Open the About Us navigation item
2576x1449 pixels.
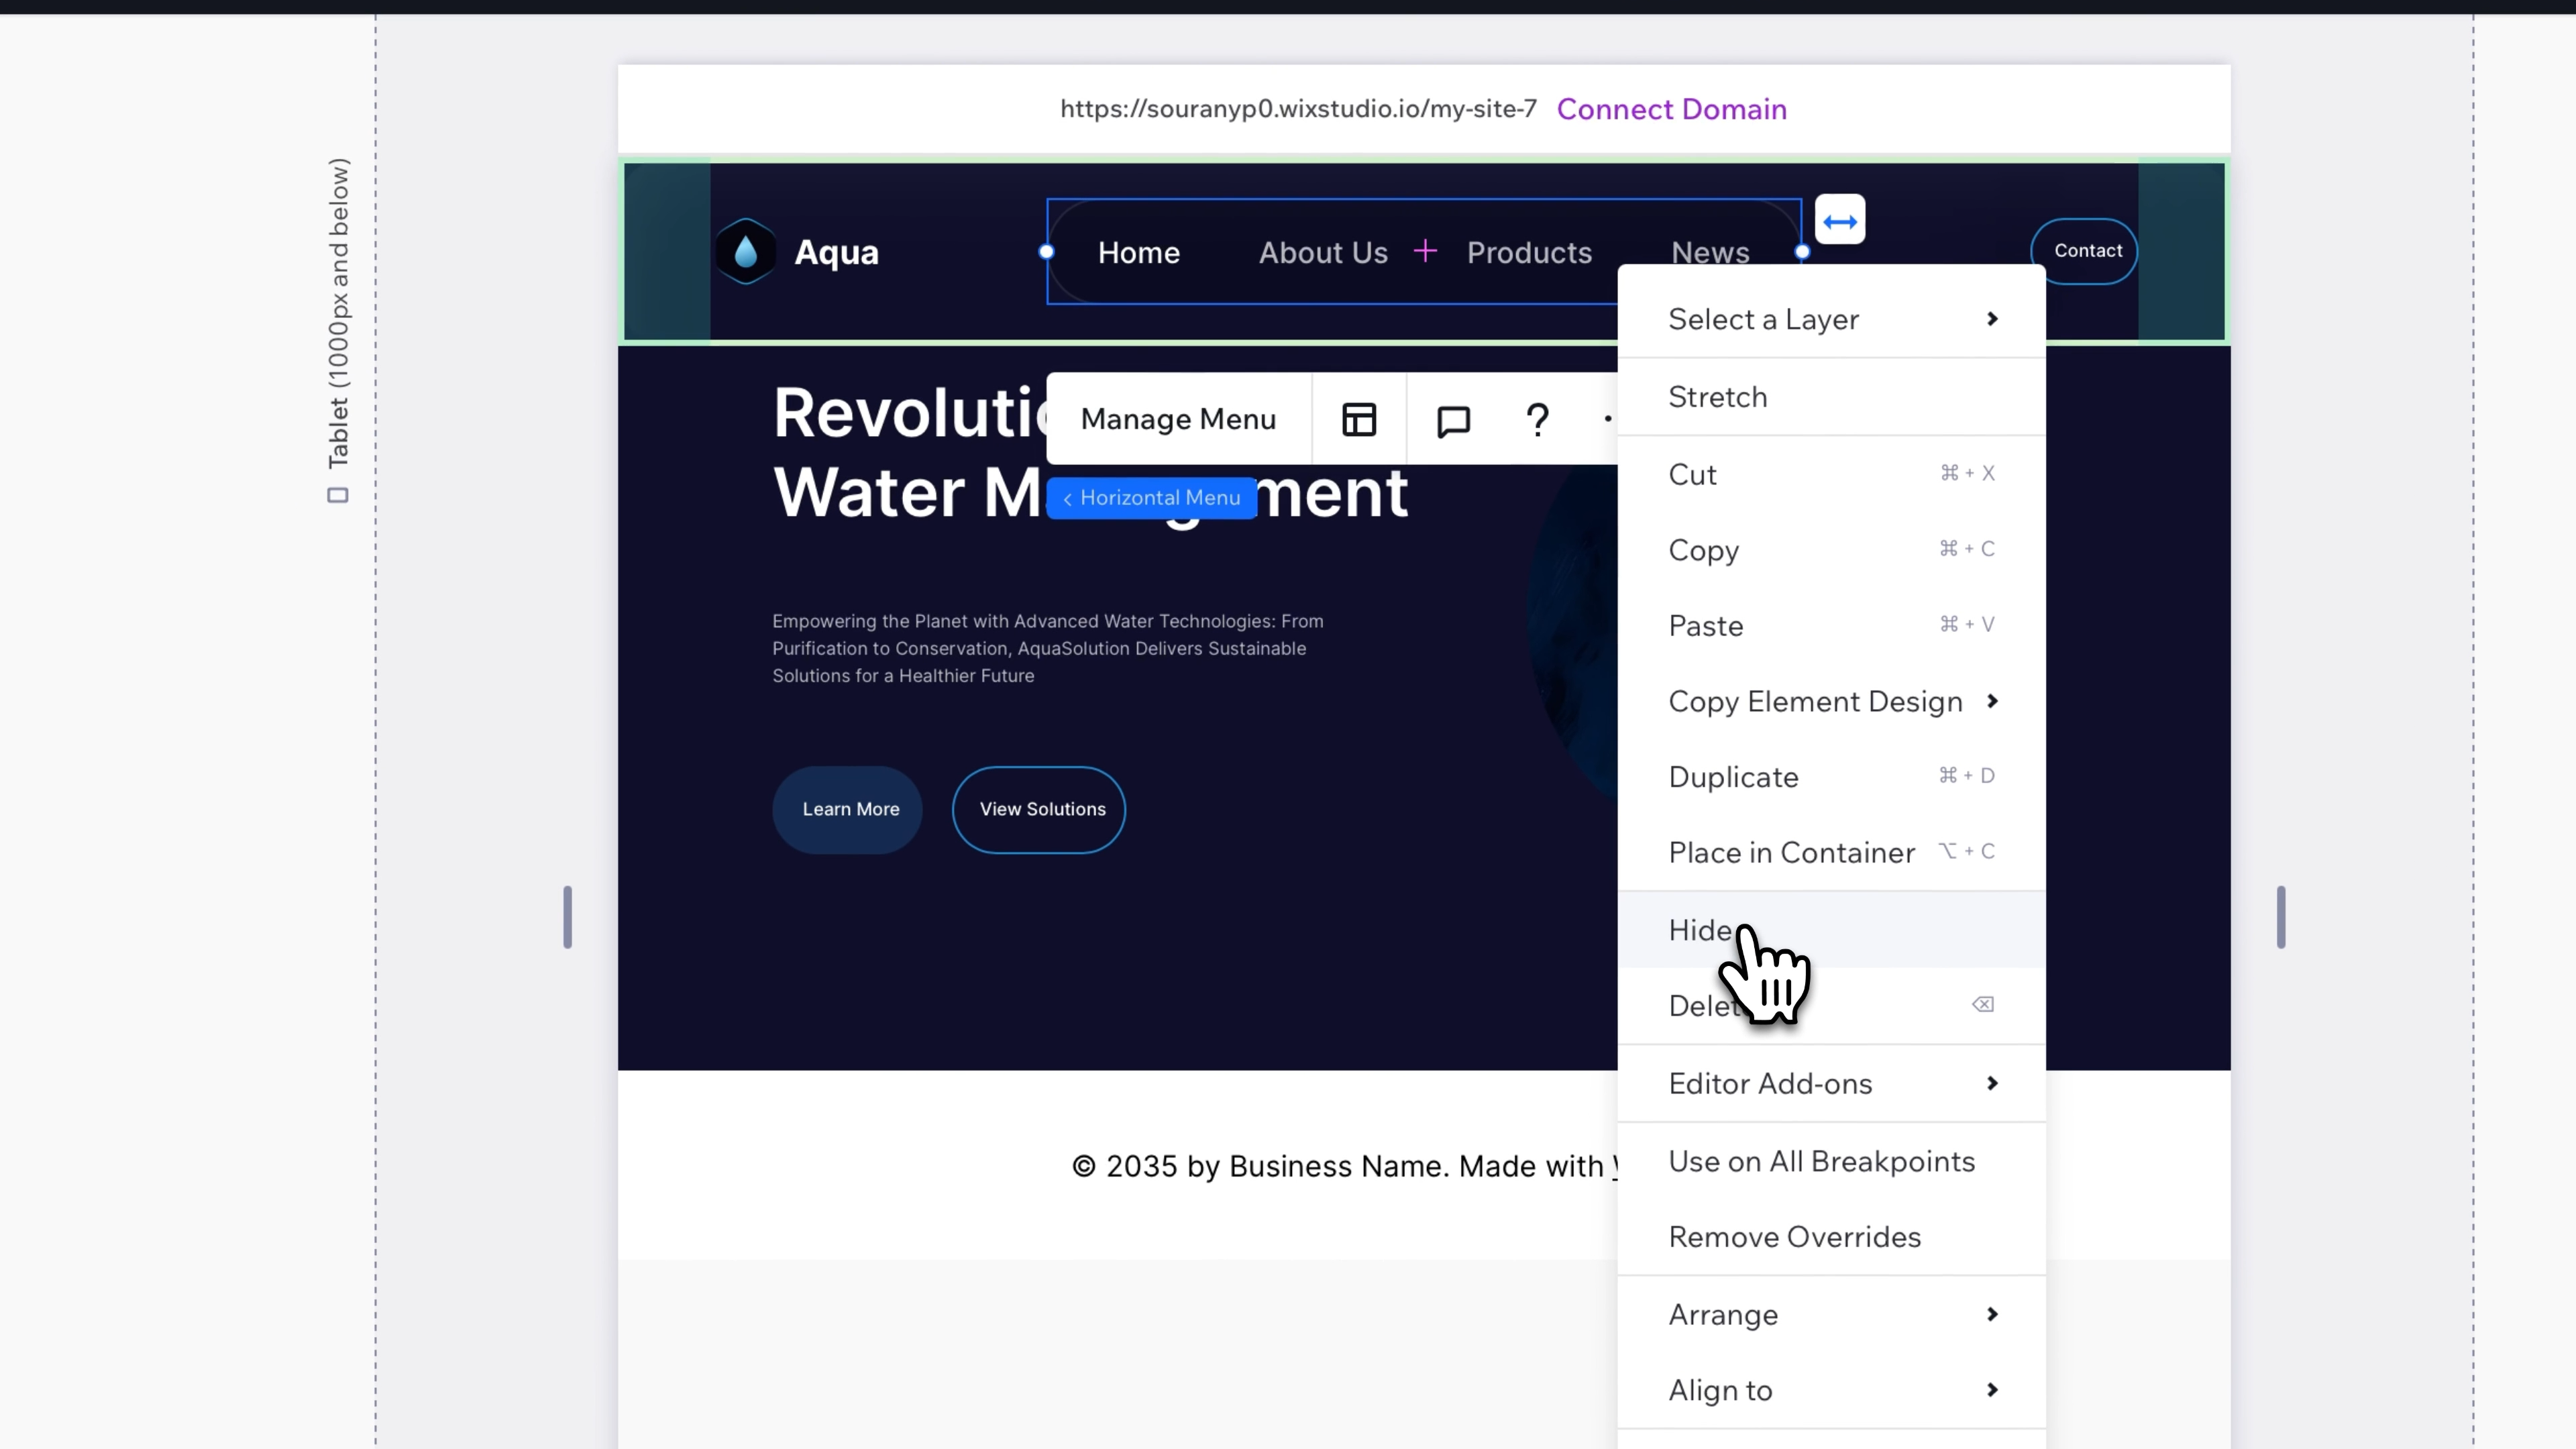[1322, 251]
